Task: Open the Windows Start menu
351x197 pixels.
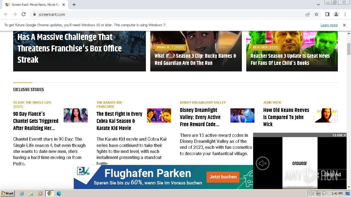Action: 8,193
